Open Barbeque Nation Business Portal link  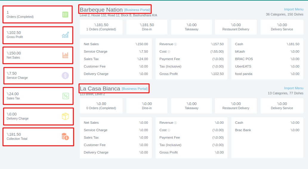tap(137, 10)
